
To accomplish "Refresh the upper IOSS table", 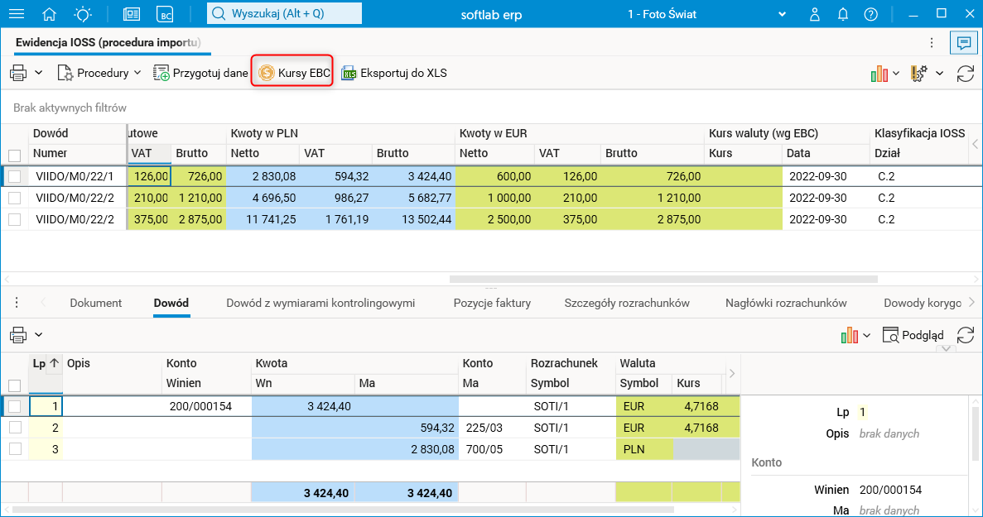I will pyautogui.click(x=965, y=73).
